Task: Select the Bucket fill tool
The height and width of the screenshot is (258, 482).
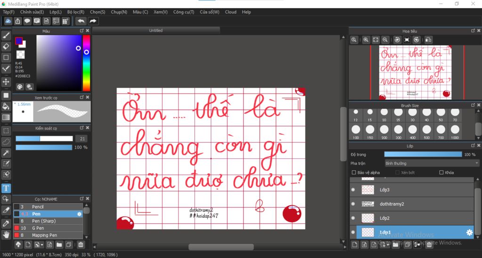Action: pyautogui.click(x=6, y=106)
